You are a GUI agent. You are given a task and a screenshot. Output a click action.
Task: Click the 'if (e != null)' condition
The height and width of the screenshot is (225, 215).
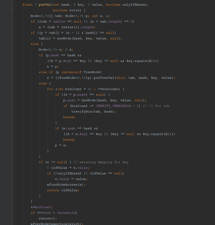[53, 162]
